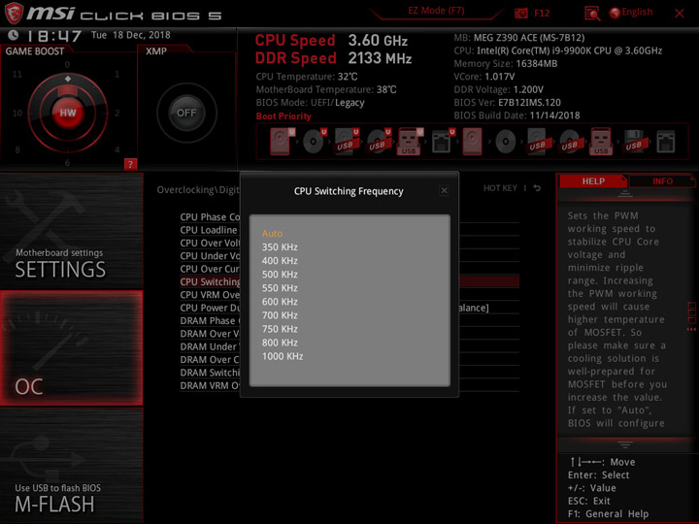Click the clock icon by the time
The width and height of the screenshot is (699, 524).
14,35
